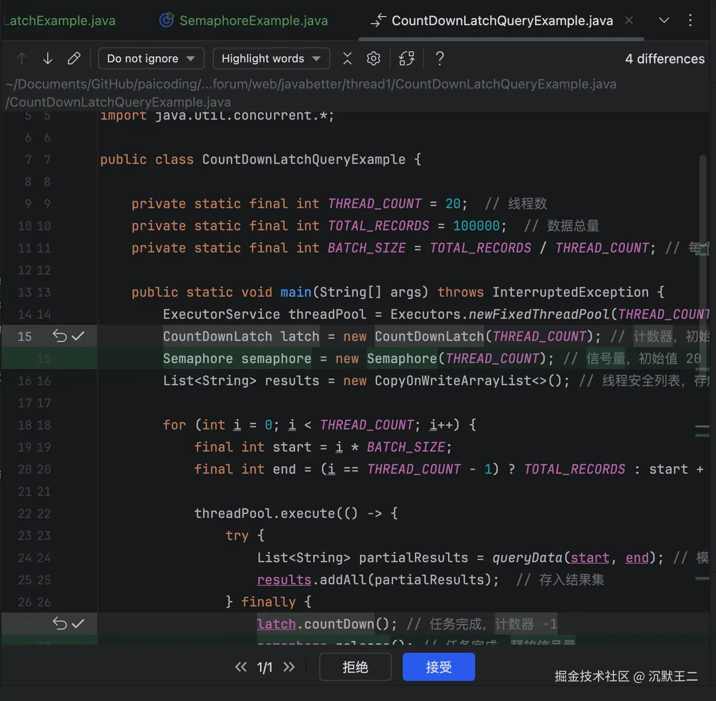Click the 接受 accept button

pos(439,667)
